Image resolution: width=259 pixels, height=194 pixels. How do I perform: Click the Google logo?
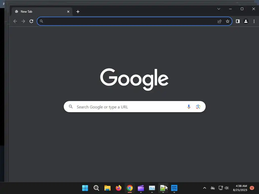click(x=134, y=79)
